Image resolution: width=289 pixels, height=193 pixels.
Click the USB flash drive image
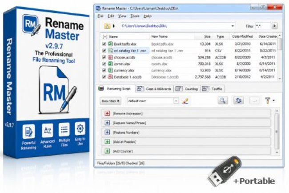[x=224, y=171]
